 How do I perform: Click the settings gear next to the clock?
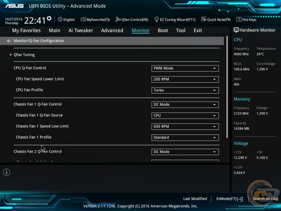[x=49, y=18]
